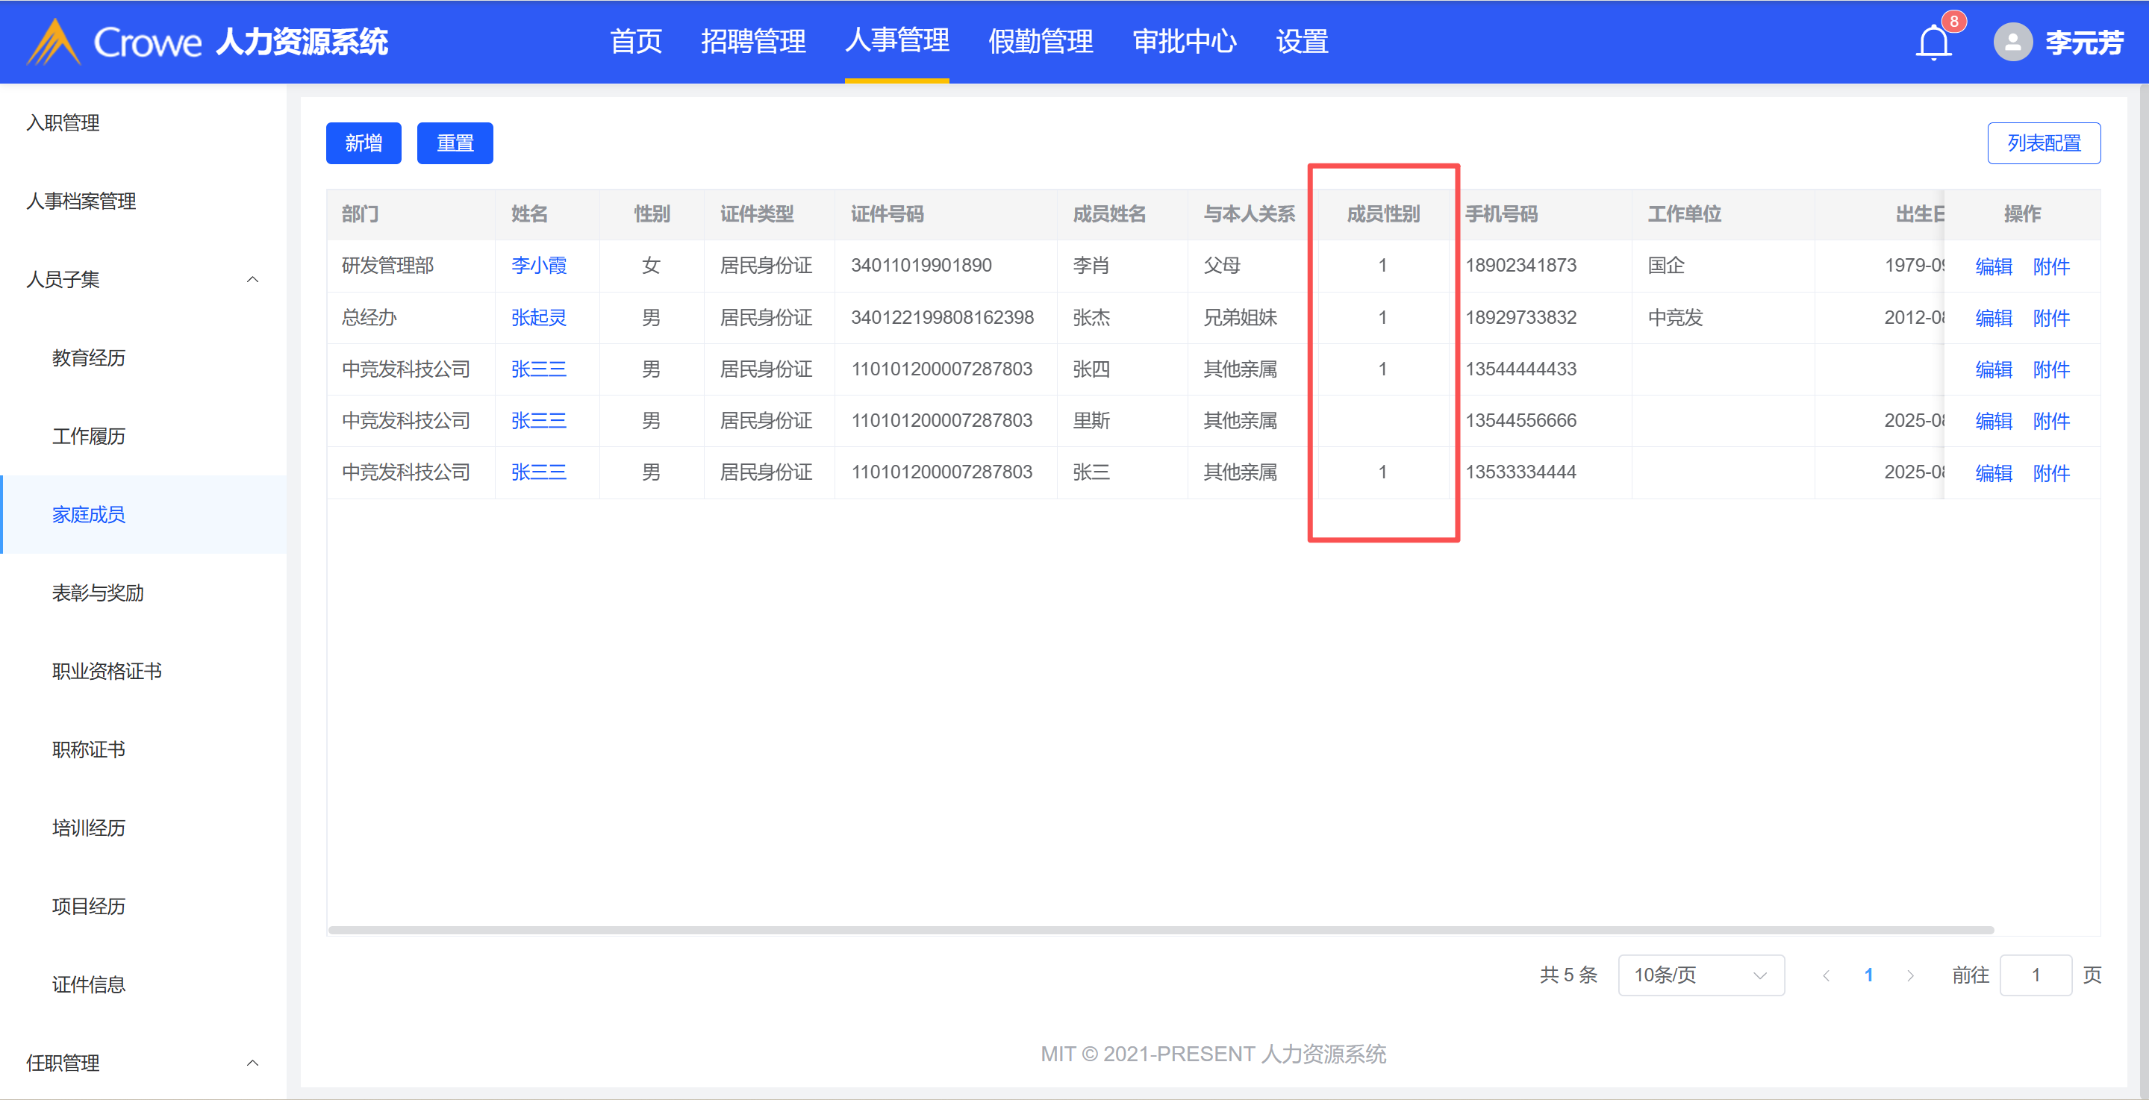Open 审批中心 in top navigation

click(x=1184, y=42)
